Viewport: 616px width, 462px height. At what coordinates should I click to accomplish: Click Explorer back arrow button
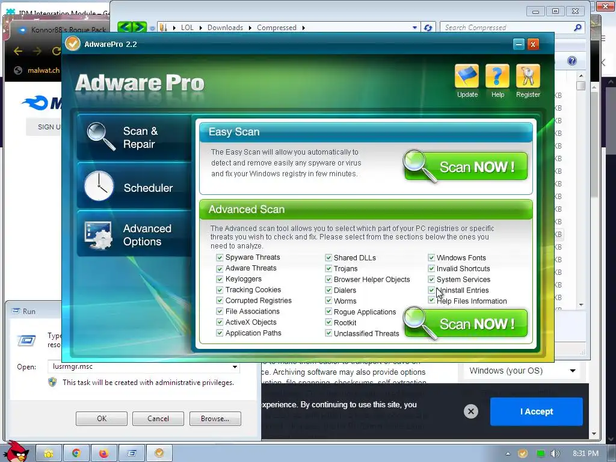125,27
